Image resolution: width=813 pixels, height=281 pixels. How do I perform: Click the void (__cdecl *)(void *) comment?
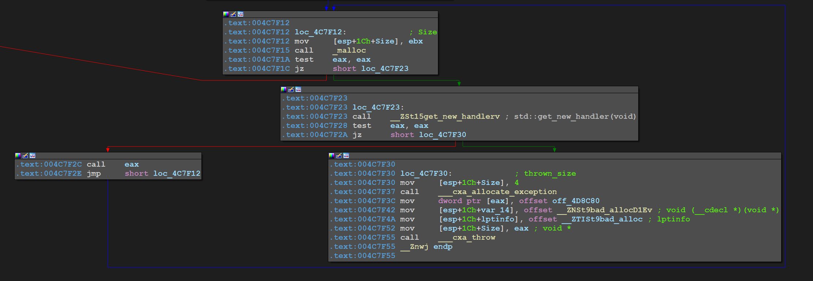pyautogui.click(x=718, y=210)
